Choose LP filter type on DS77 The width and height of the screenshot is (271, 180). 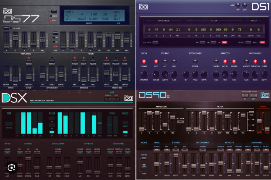click(54, 46)
